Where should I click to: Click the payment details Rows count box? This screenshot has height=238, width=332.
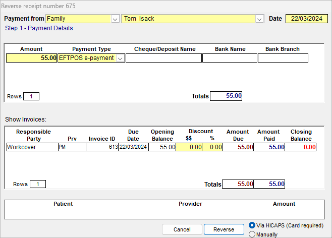[x=31, y=96]
